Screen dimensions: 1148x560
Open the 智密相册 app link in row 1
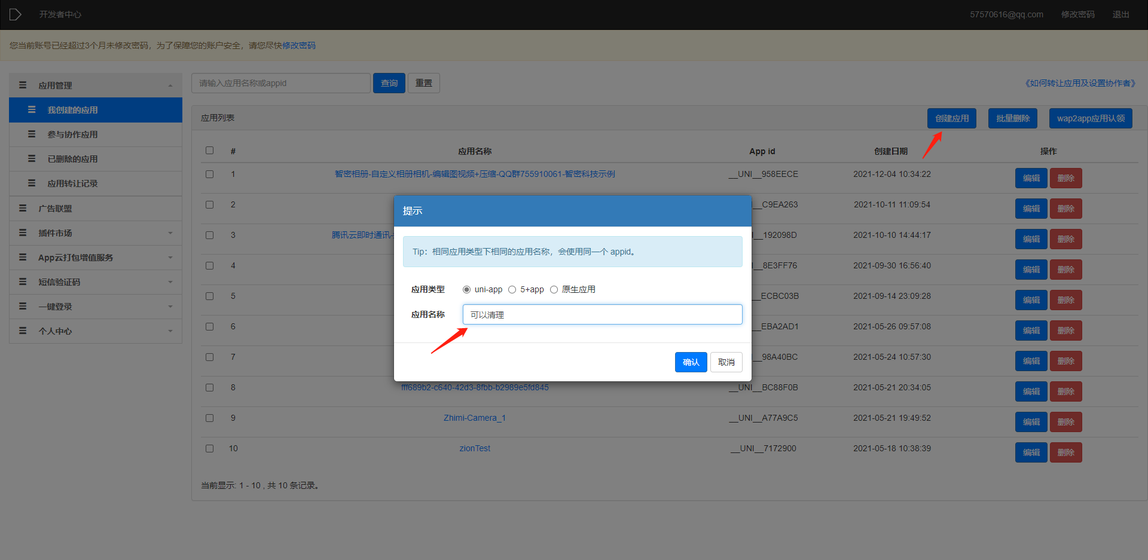[x=475, y=174]
